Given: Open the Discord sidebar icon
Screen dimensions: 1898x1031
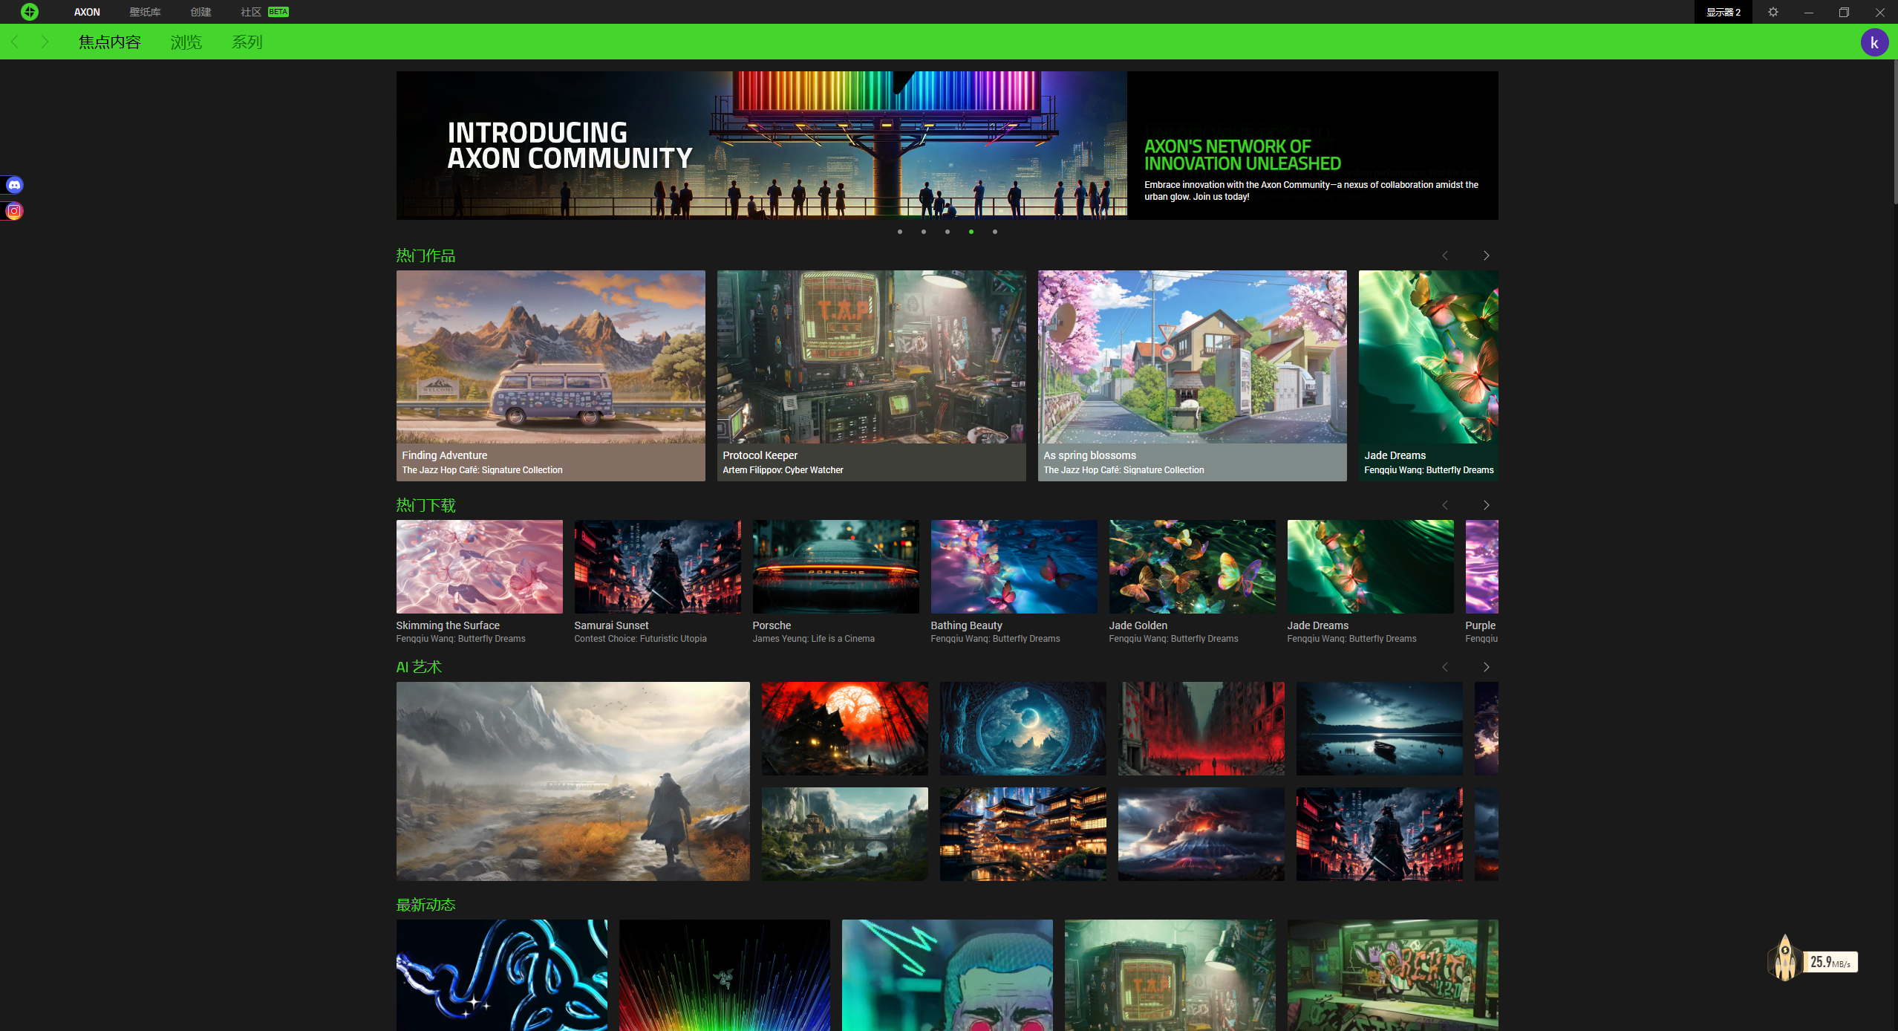Looking at the screenshot, I should [14, 185].
